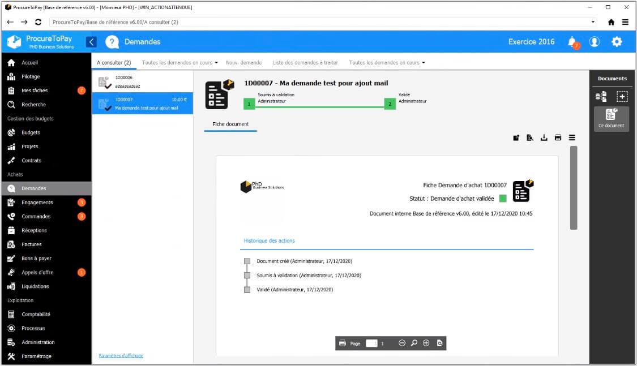Expand first 'Toutes les demandes en cours' dropdown
Image resolution: width=637 pixels, height=366 pixels.
pyautogui.click(x=180, y=63)
